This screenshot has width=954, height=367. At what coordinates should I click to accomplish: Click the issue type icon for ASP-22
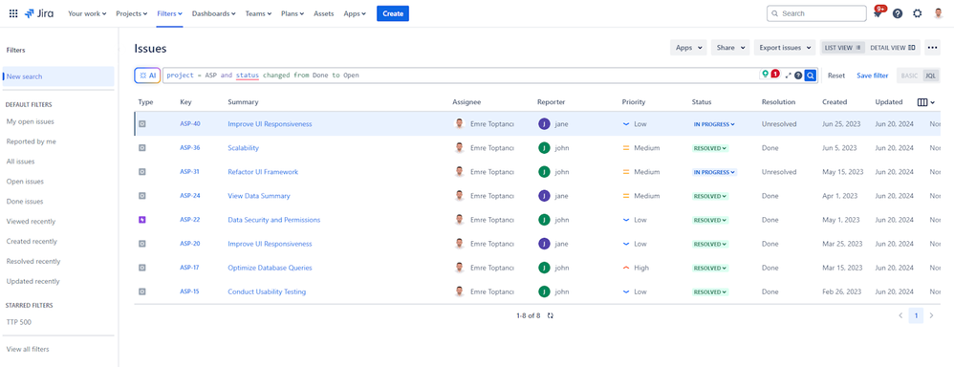141,220
